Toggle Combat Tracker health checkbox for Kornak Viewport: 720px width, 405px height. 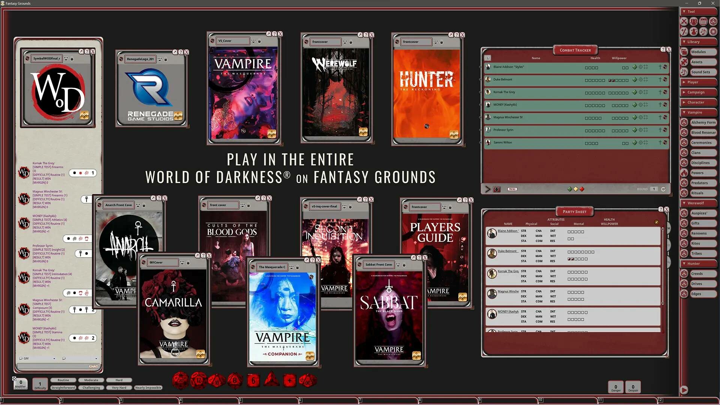coord(586,93)
